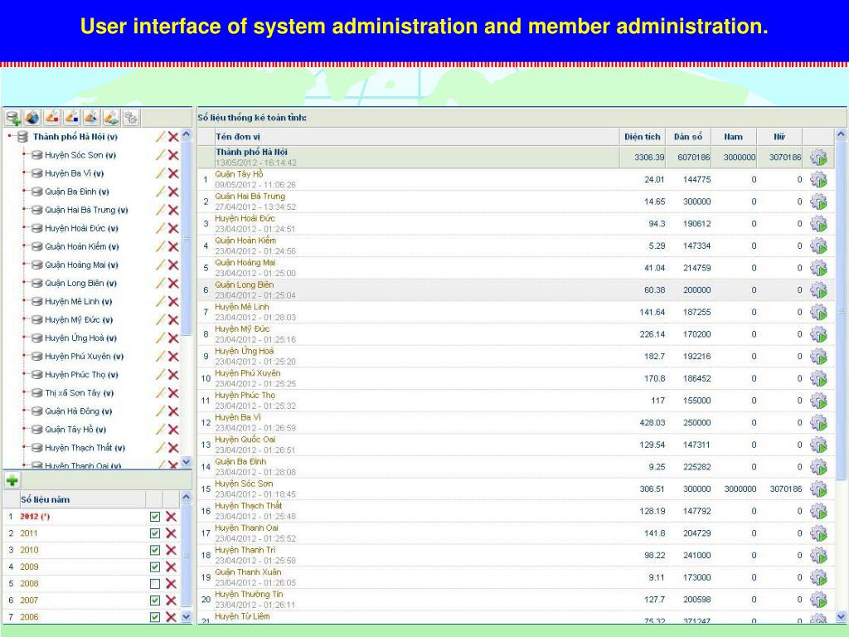The width and height of the screenshot is (849, 637).
Task: Remove Huyện Hoài Đức using its red X
Action: [x=173, y=229]
